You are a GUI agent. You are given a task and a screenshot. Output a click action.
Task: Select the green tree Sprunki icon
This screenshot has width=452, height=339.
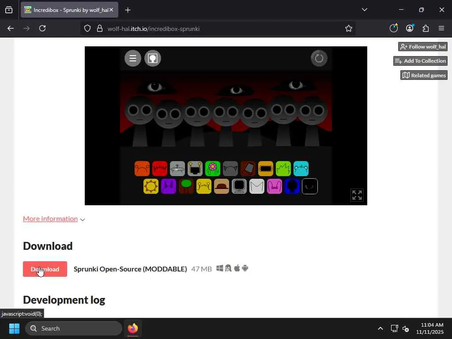pyautogui.click(x=186, y=186)
